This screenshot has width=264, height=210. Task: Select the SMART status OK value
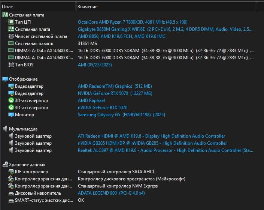pos(81,200)
